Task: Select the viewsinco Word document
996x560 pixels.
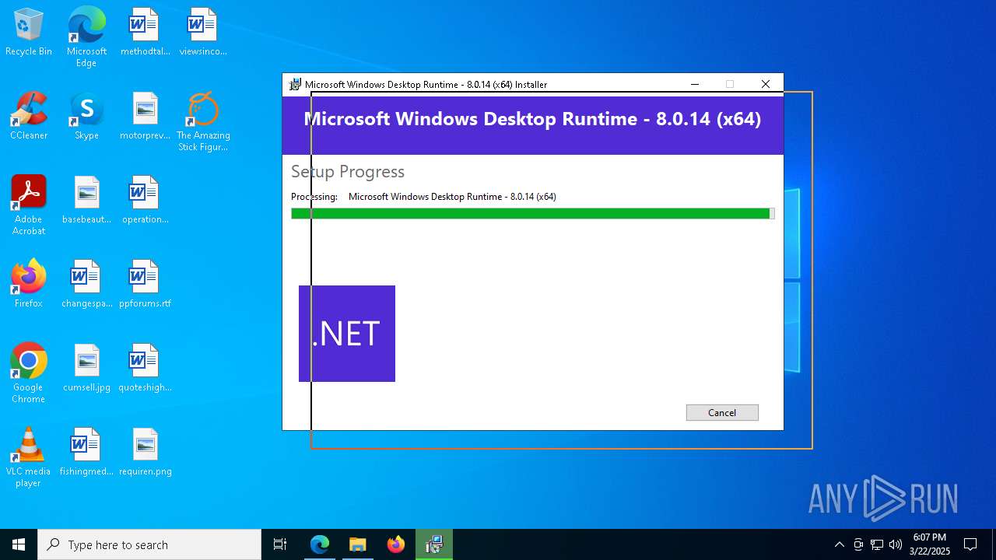Action: [203, 33]
